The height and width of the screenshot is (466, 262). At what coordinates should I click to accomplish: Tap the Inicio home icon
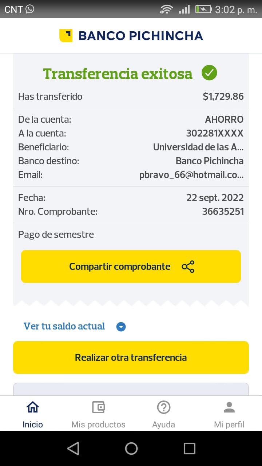tap(33, 407)
